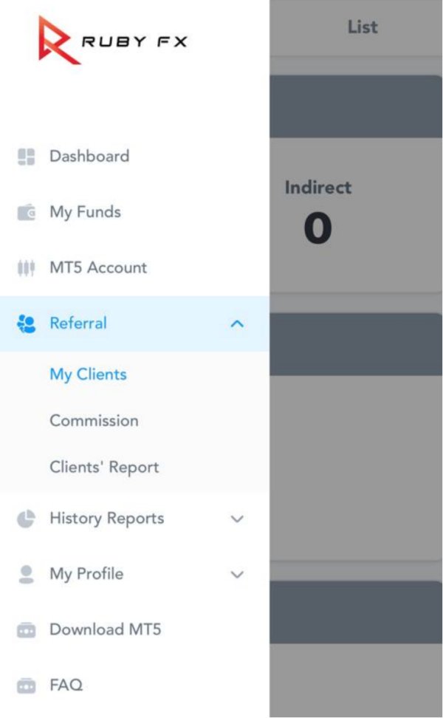Click the Referral people icon
Screen dimensions: 443x718
point(27,324)
